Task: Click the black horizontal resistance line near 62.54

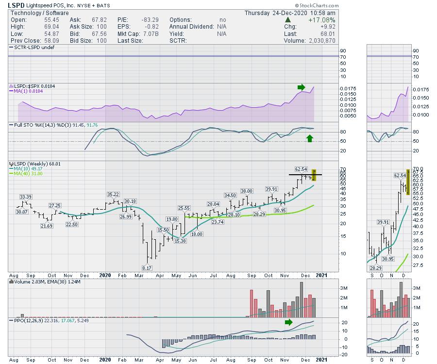Action: pyautogui.click(x=303, y=174)
